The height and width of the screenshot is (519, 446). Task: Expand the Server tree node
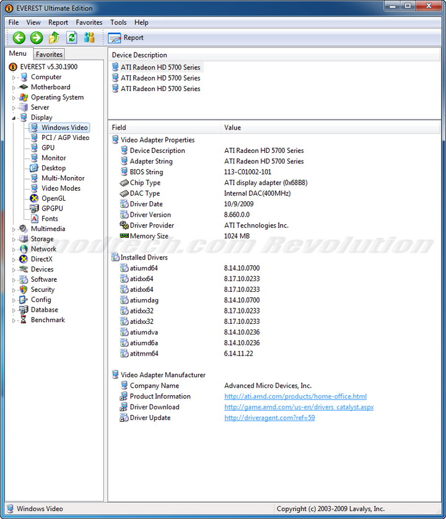tap(14, 108)
